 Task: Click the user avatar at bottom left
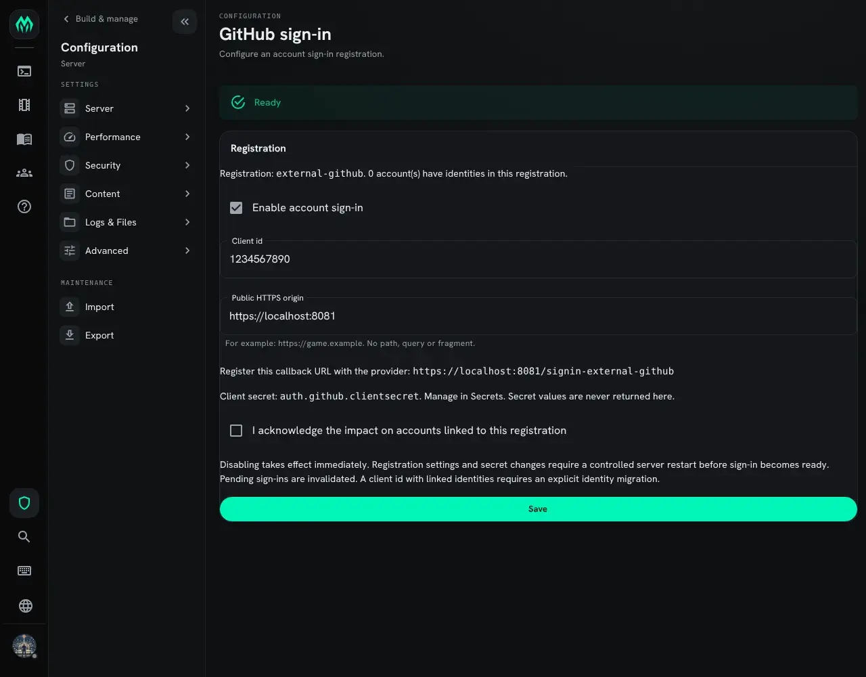pos(24,646)
